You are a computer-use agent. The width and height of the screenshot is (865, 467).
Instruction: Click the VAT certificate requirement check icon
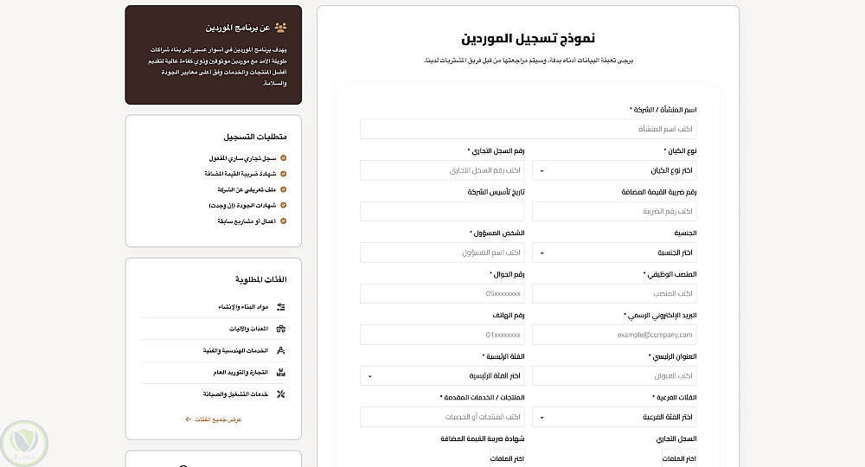pyautogui.click(x=284, y=174)
